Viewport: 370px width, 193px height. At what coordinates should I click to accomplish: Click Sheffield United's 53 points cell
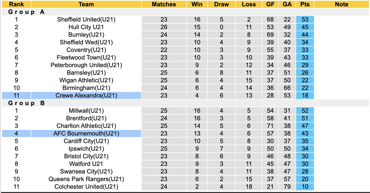pyautogui.click(x=305, y=20)
